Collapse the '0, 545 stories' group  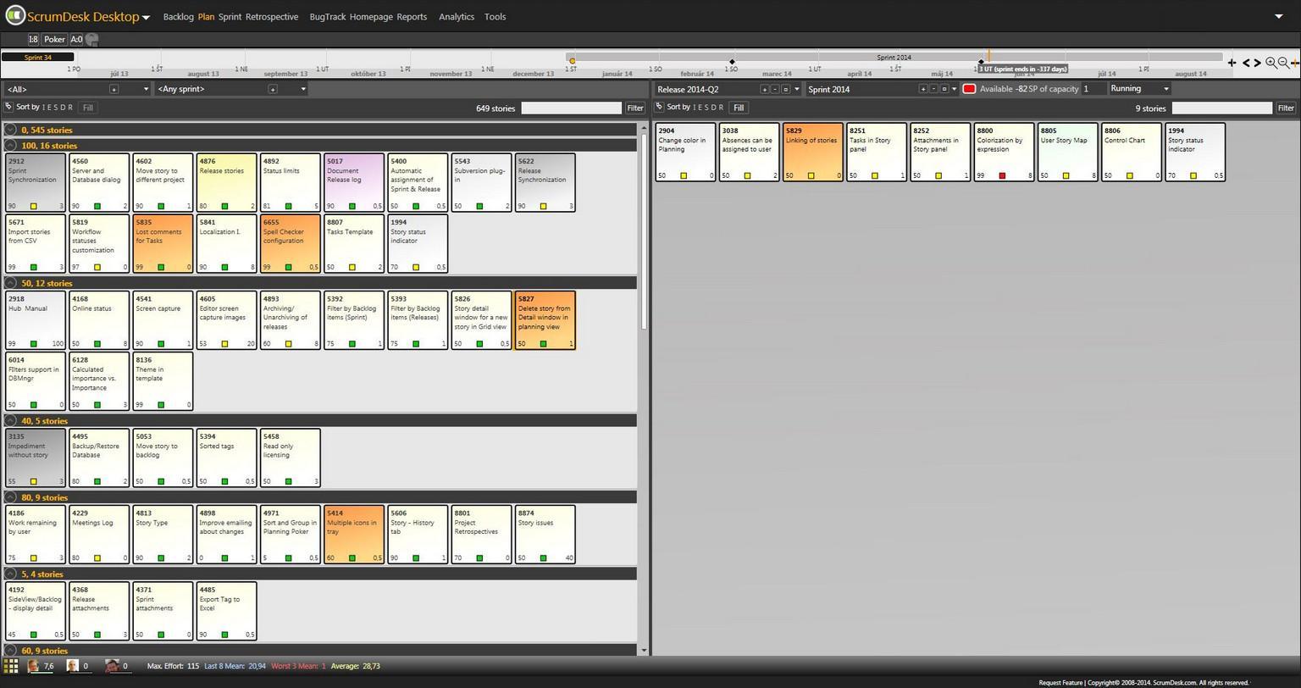(x=10, y=130)
